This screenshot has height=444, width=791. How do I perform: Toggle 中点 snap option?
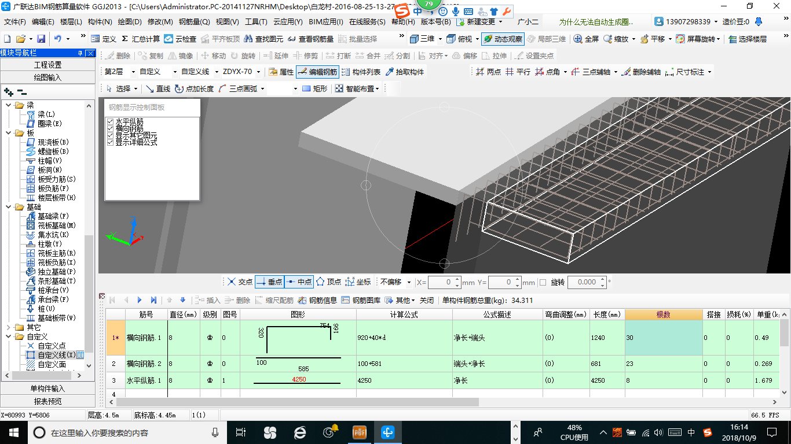pos(298,282)
